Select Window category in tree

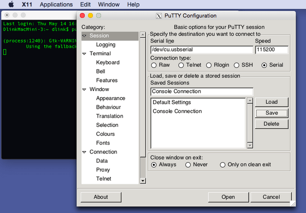[99, 89]
